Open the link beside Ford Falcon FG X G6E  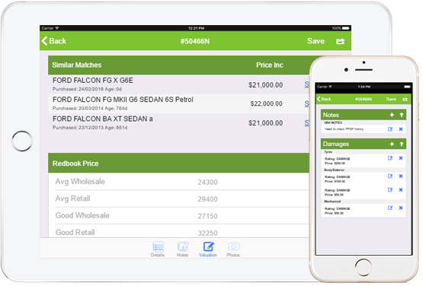(x=306, y=84)
